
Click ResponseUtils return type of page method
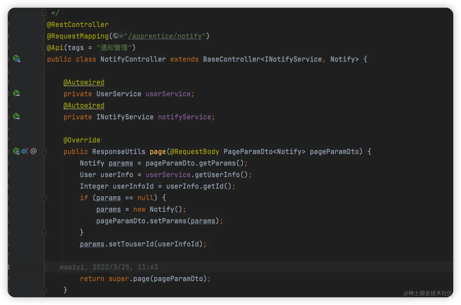pyautogui.click(x=119, y=152)
